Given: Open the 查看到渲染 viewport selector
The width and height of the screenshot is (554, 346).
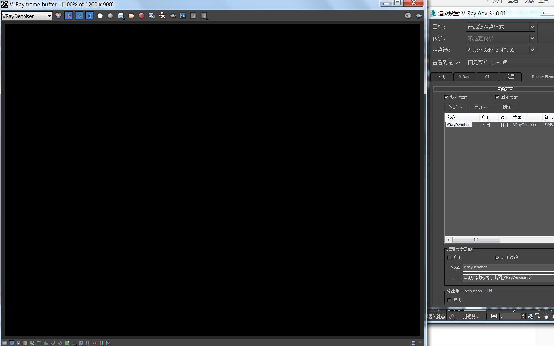Looking at the screenshot, I should click(x=510, y=62).
